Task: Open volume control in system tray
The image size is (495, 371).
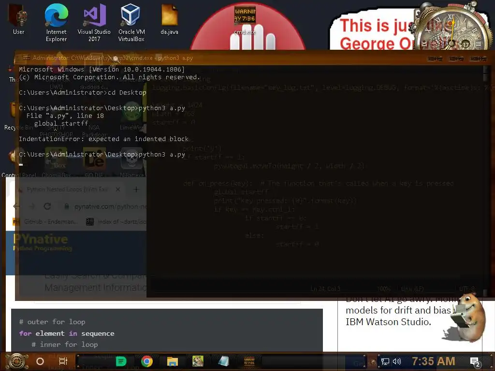Action: tap(397, 361)
